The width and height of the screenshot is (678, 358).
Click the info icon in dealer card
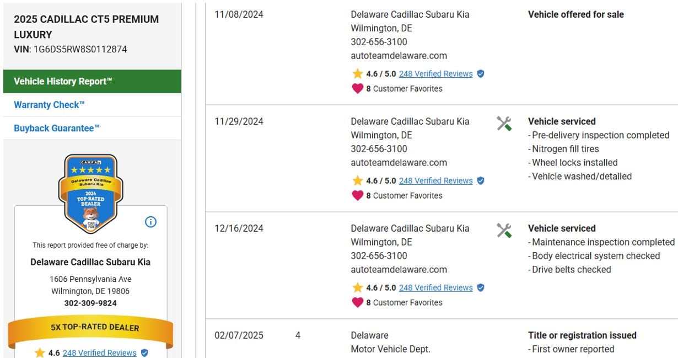150,222
